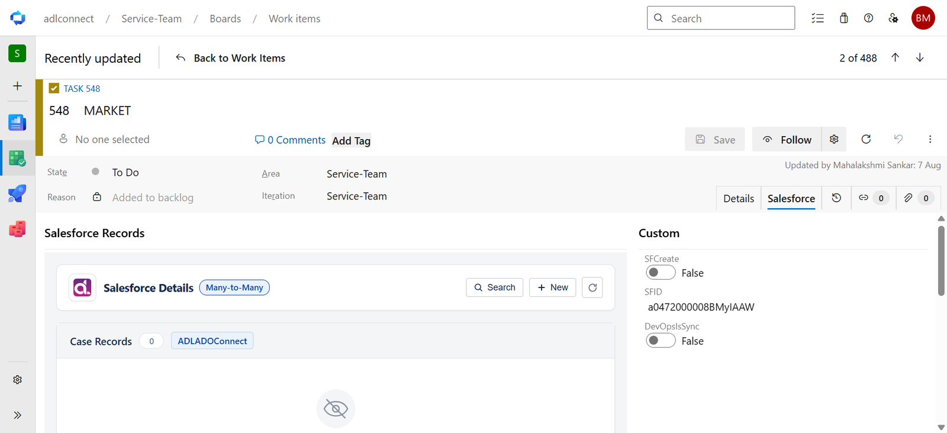
Task: Open the more actions ellipsis menu
Action: (x=930, y=139)
